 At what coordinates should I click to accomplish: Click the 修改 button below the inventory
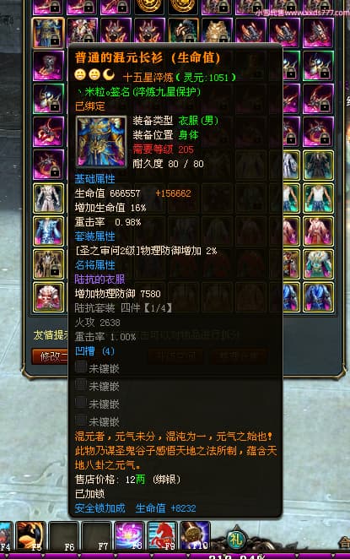click(50, 356)
